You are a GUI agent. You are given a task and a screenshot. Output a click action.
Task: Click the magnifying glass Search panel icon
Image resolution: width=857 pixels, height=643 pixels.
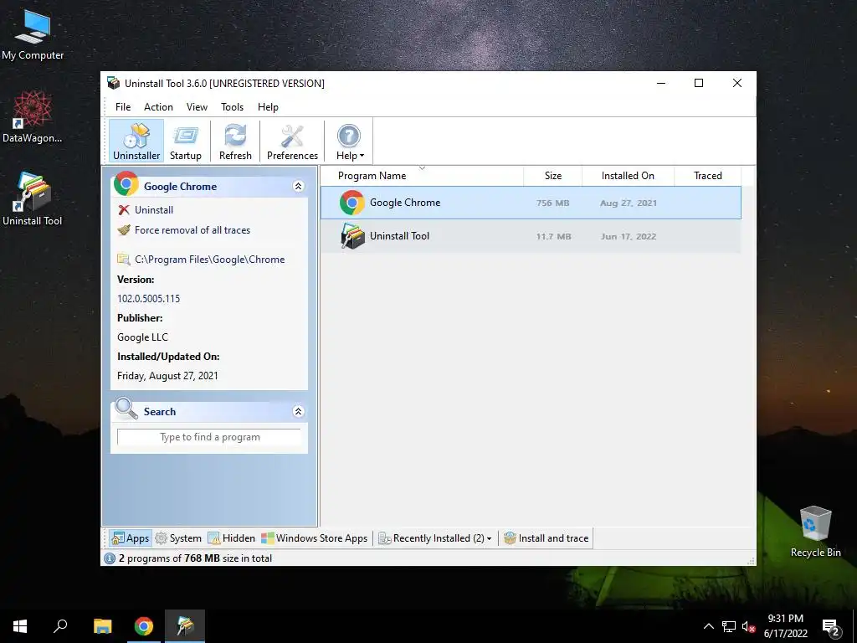click(x=126, y=409)
